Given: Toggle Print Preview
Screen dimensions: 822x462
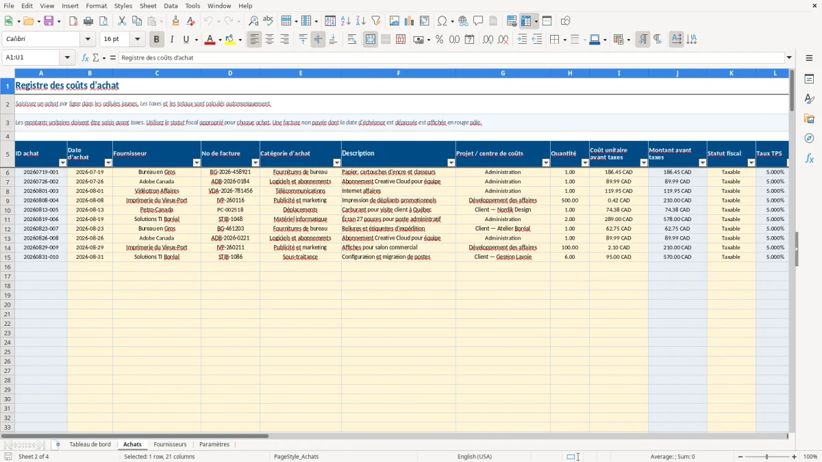Looking at the screenshot, I should pos(103,21).
